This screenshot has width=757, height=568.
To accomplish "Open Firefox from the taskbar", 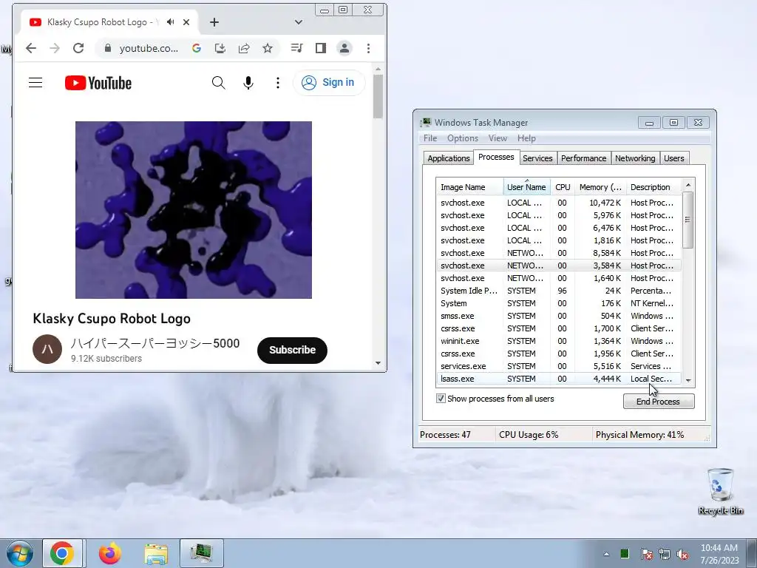I will pyautogui.click(x=110, y=553).
